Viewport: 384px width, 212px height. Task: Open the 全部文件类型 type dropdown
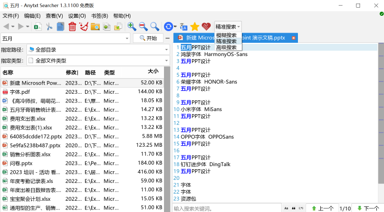pyautogui.click(x=98, y=61)
